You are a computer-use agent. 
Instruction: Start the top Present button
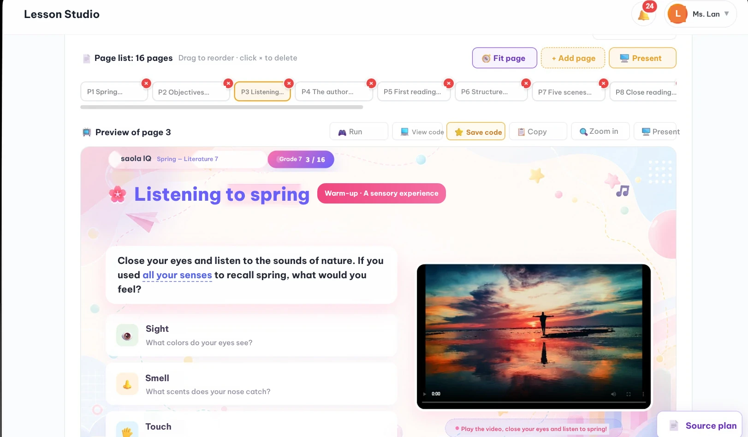(642, 58)
